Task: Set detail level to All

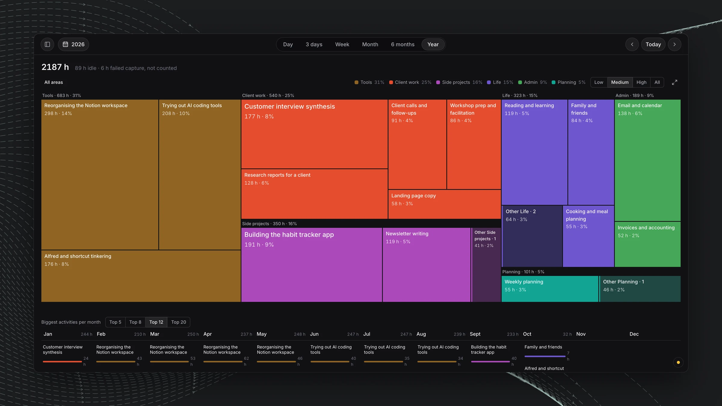Action: [x=657, y=82]
